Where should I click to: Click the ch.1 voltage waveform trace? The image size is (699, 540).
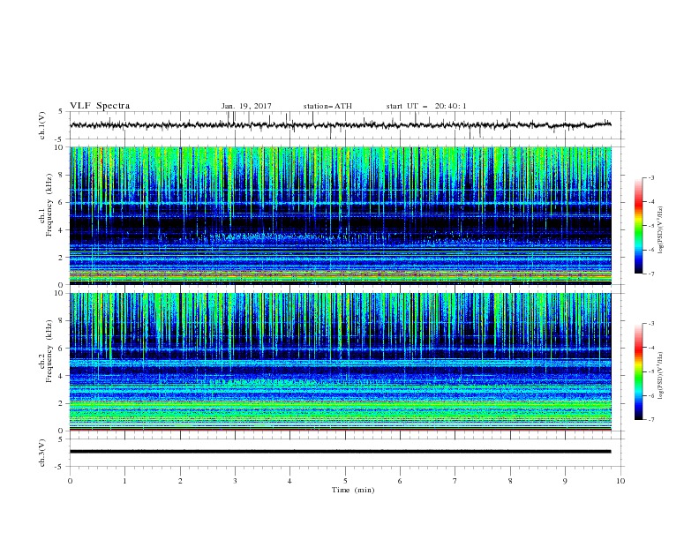[x=340, y=125]
